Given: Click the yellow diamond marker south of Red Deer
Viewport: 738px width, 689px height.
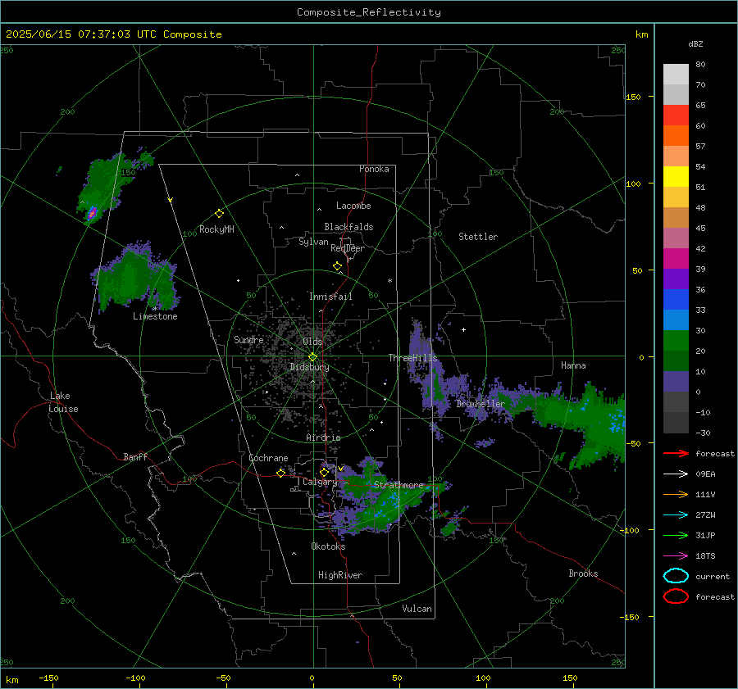Looking at the screenshot, I should (337, 266).
